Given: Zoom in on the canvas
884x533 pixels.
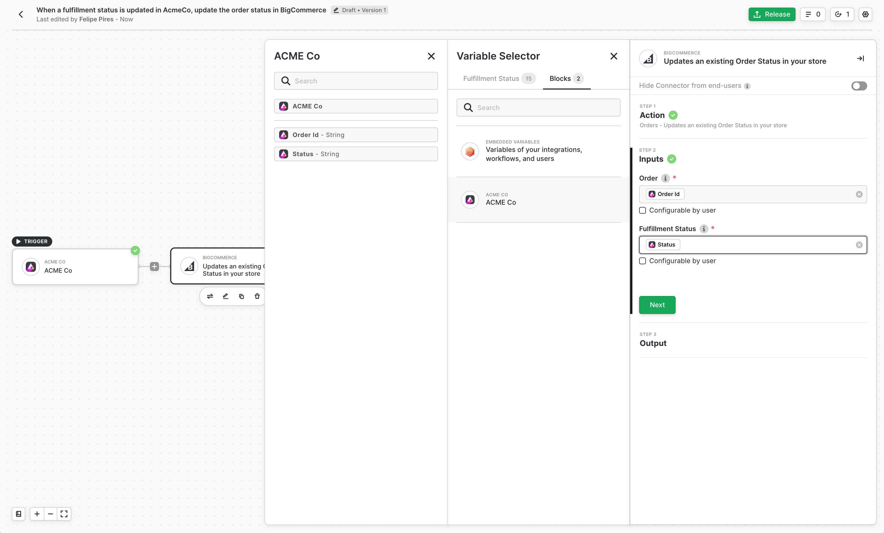Looking at the screenshot, I should [37, 514].
